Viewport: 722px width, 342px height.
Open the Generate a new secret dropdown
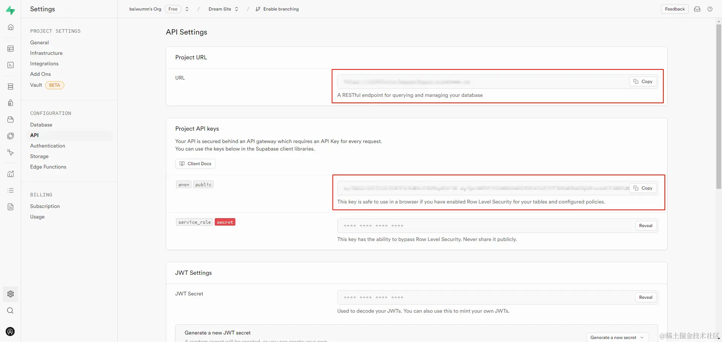[x=617, y=337]
